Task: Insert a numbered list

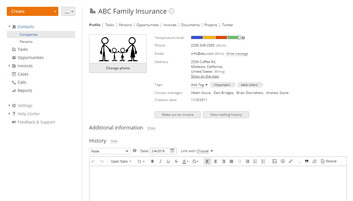Action: coord(255,161)
